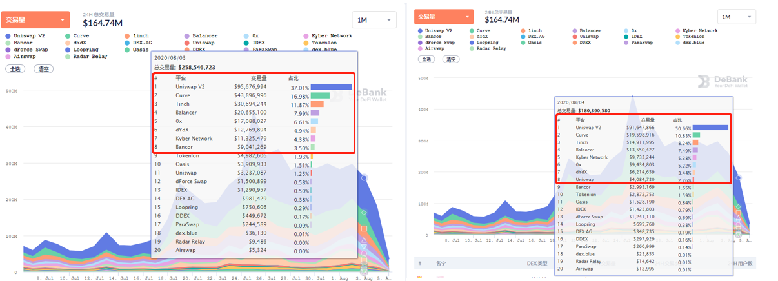
Task: Toggle dYdX legend in left panel
Action: (x=77, y=43)
